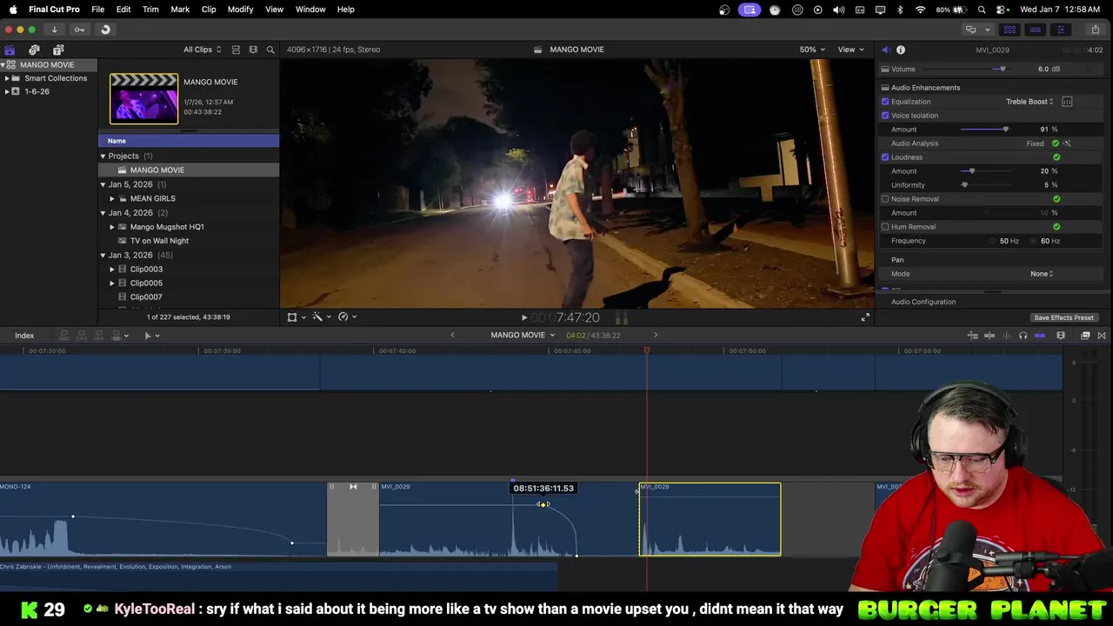Uncheck the Equalization checkbox
The image size is (1113, 626).
coord(885,102)
